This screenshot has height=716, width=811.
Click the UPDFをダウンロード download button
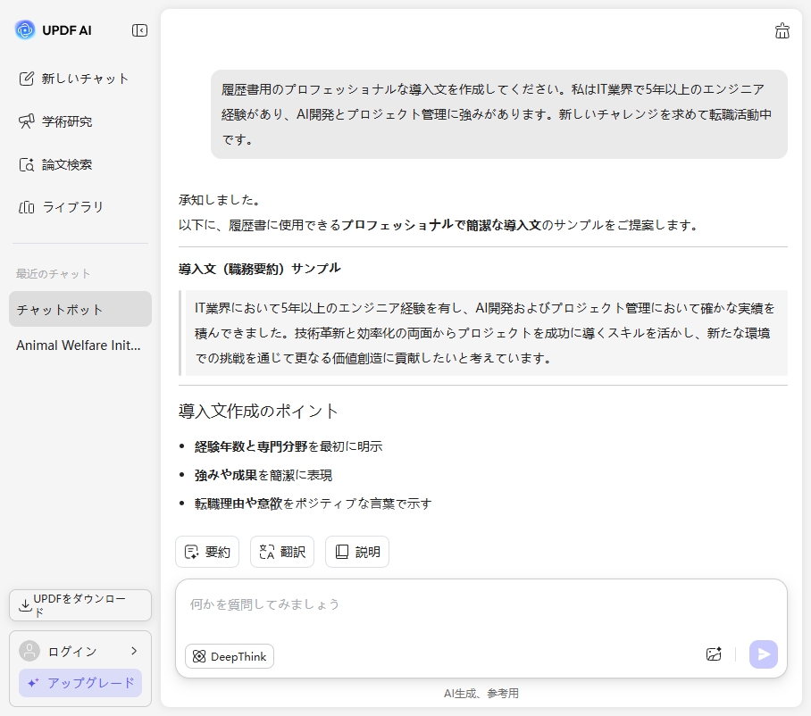(79, 605)
